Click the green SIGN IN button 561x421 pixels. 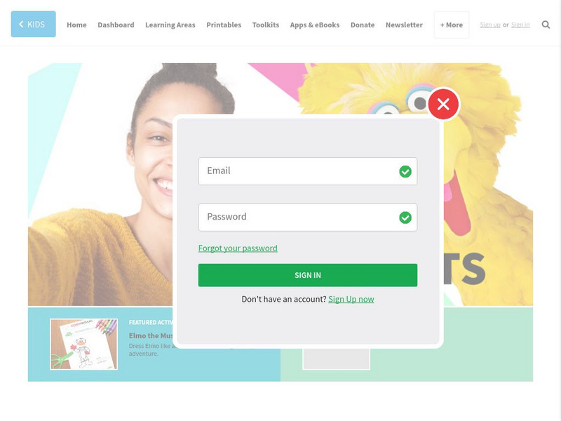308,275
